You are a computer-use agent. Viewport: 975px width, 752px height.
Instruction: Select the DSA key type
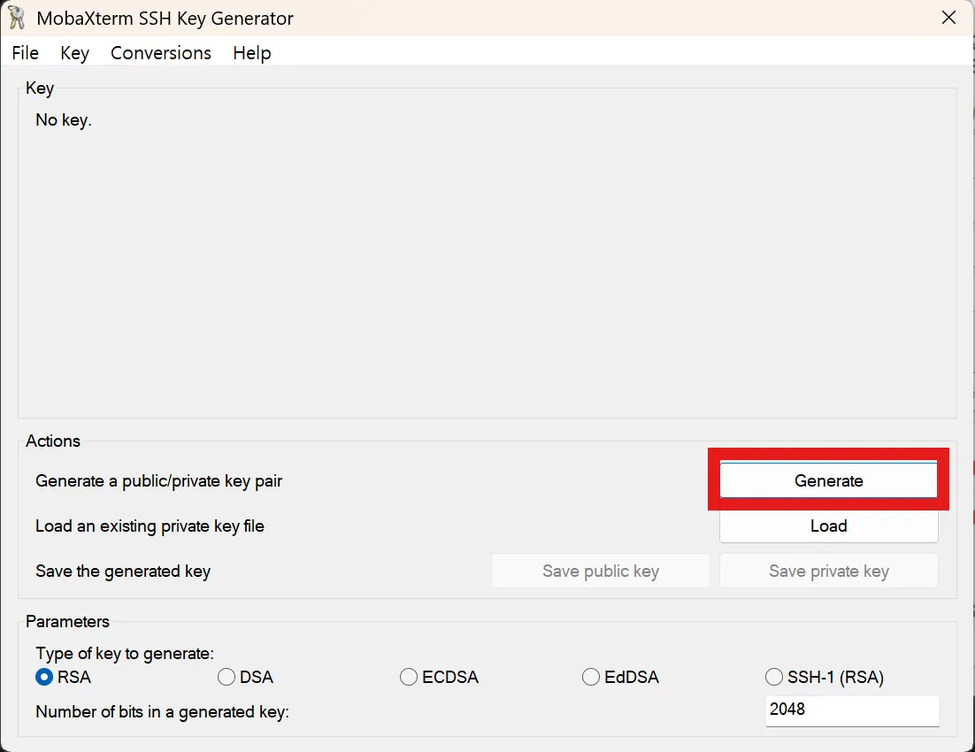click(x=246, y=677)
